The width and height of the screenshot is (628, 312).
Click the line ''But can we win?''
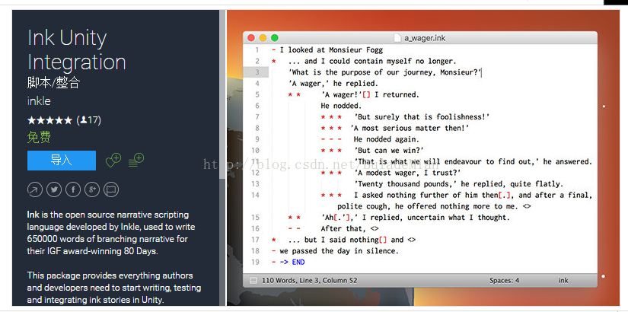389,151
